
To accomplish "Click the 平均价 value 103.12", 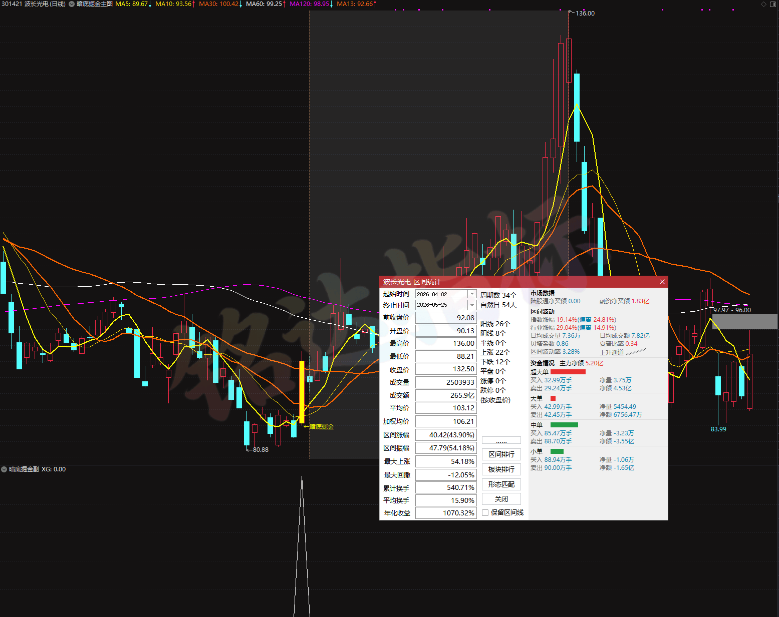I will 446,408.
